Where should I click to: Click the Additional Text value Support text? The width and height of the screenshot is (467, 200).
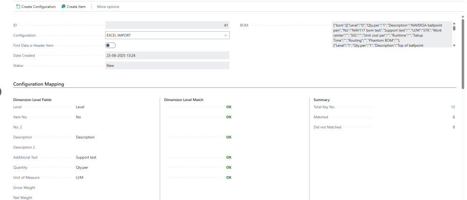(x=86, y=157)
